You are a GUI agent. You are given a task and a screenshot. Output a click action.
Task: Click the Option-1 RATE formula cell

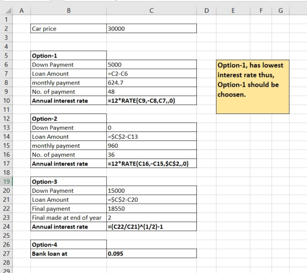click(x=151, y=100)
